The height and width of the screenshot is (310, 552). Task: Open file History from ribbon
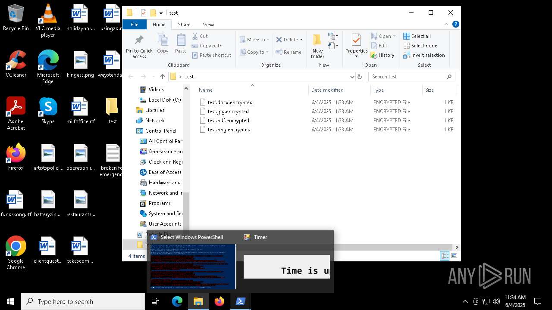coord(383,55)
